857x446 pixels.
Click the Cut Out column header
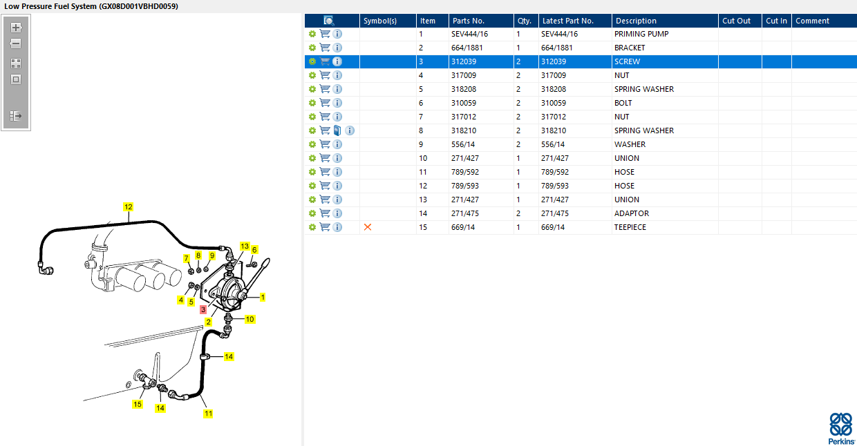(x=740, y=21)
